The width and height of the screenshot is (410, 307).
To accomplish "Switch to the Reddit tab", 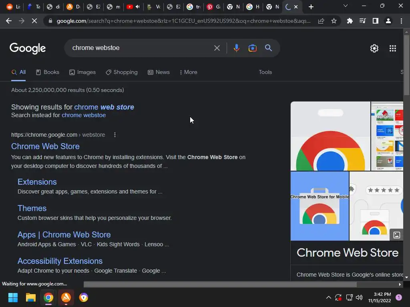I will pos(13,7).
